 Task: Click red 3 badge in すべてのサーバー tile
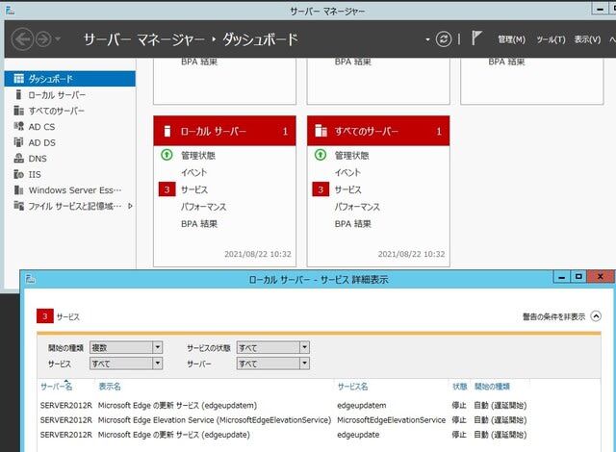tap(321, 189)
